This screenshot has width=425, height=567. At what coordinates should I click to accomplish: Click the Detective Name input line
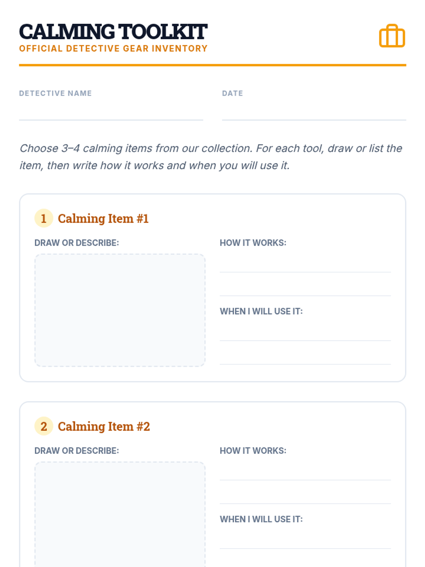tap(111, 113)
